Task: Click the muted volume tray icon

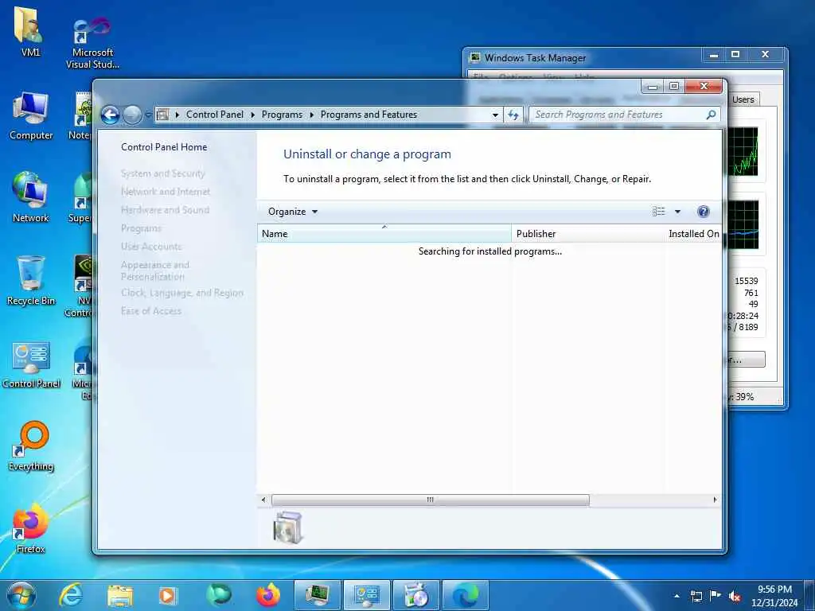Action: pos(735,596)
